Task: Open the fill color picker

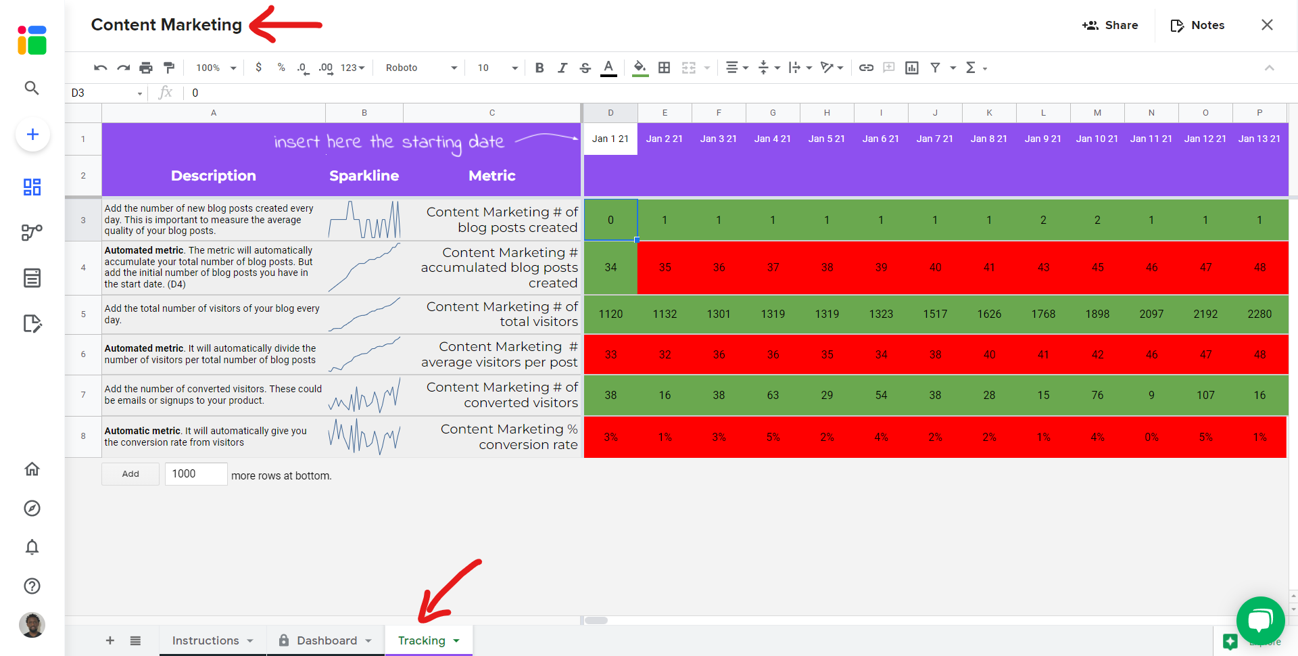Action: (640, 68)
